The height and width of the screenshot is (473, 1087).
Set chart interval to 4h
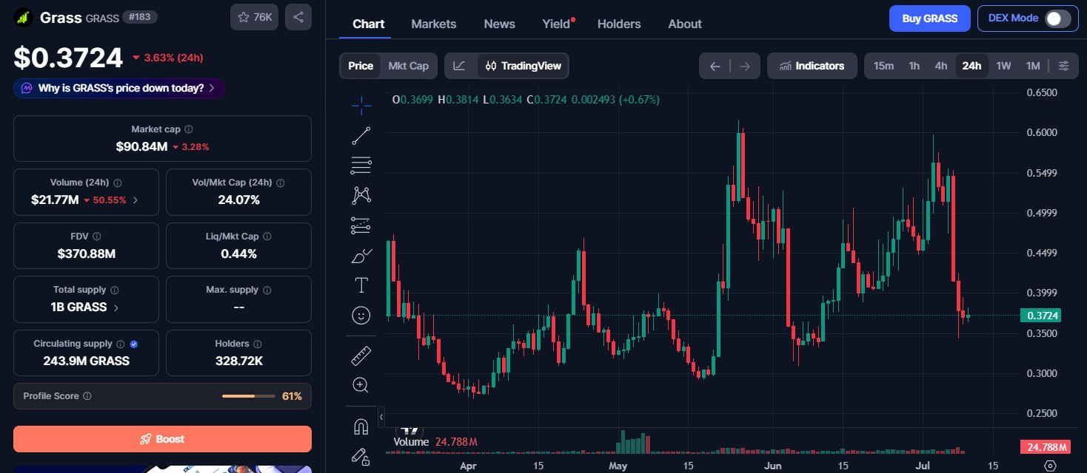(941, 66)
